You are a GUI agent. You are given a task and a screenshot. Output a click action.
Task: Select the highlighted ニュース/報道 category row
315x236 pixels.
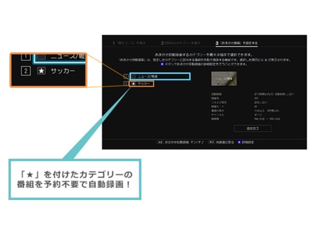(160, 76)
